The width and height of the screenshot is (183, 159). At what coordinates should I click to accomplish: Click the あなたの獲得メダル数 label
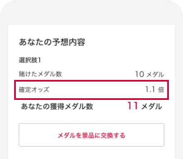(x=57, y=107)
